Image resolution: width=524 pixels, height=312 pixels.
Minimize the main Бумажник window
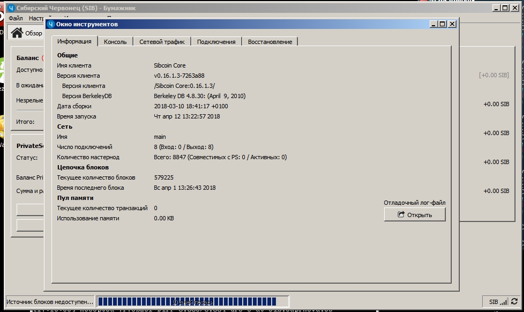(x=496, y=8)
